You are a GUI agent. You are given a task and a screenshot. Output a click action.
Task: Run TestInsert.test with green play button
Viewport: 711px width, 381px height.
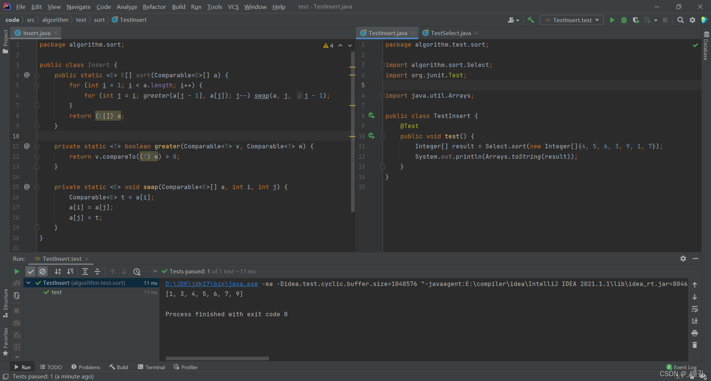[612, 20]
